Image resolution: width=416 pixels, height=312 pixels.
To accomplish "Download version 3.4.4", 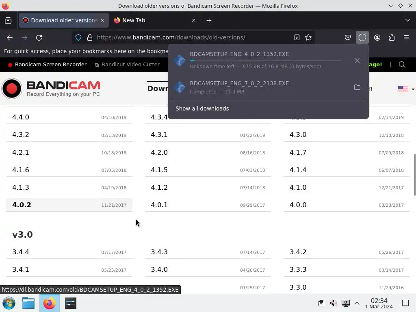I will click(x=69, y=252).
